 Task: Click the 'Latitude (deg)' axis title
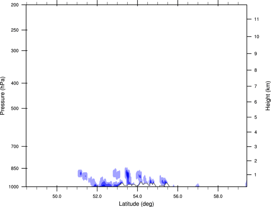[x=136, y=204]
